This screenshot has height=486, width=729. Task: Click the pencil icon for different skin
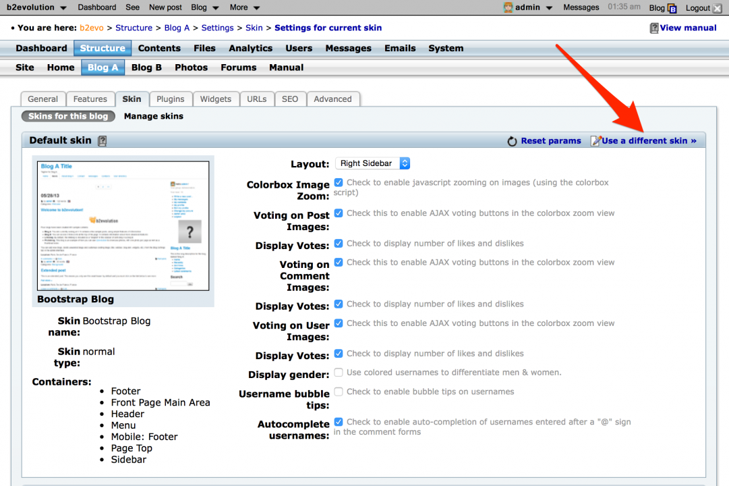595,140
